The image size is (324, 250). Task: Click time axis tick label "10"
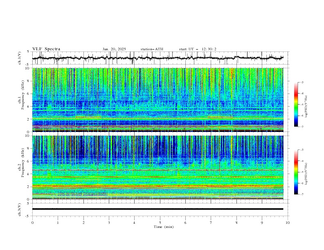click(288, 223)
